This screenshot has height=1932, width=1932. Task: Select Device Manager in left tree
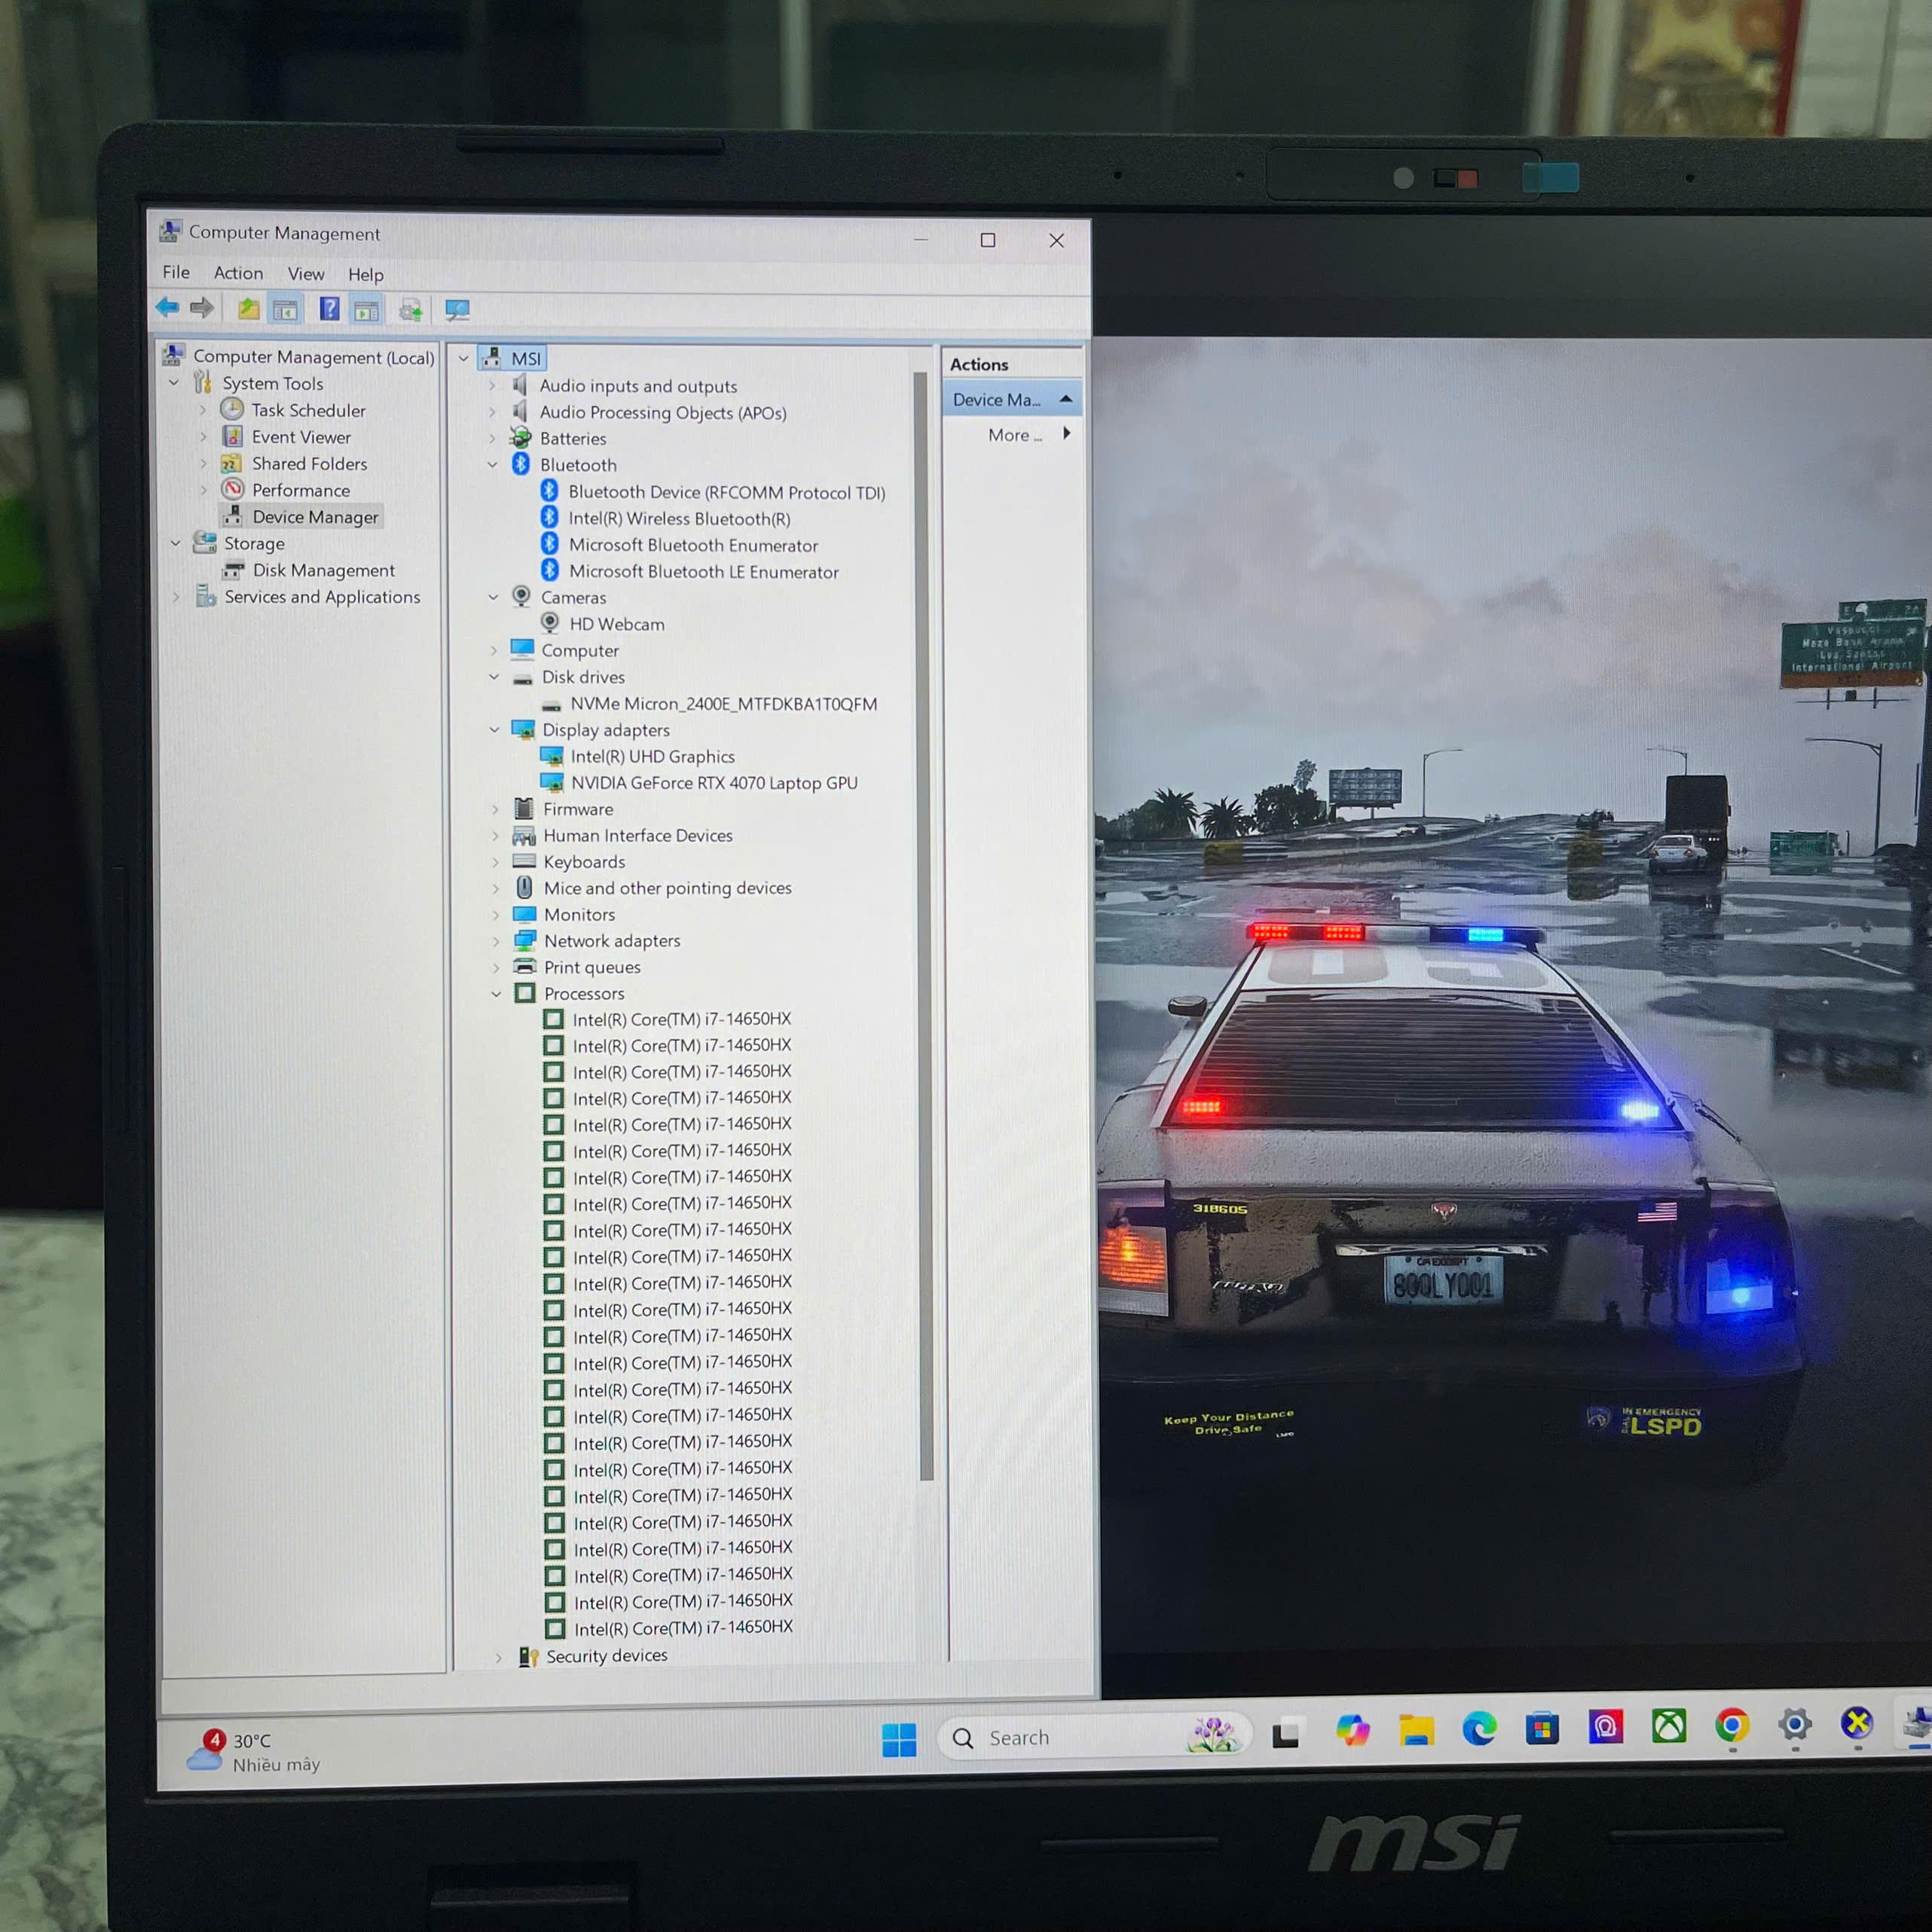pyautogui.click(x=315, y=517)
